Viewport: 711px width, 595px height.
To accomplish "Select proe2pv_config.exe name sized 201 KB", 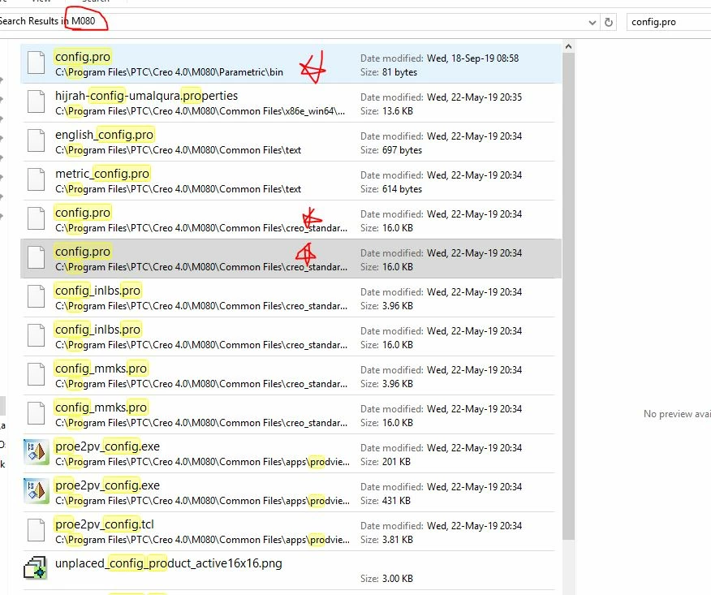I will (x=107, y=446).
